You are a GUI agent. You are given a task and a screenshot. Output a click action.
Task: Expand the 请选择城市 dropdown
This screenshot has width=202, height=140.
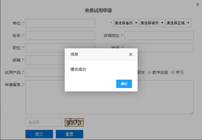tap(152, 23)
